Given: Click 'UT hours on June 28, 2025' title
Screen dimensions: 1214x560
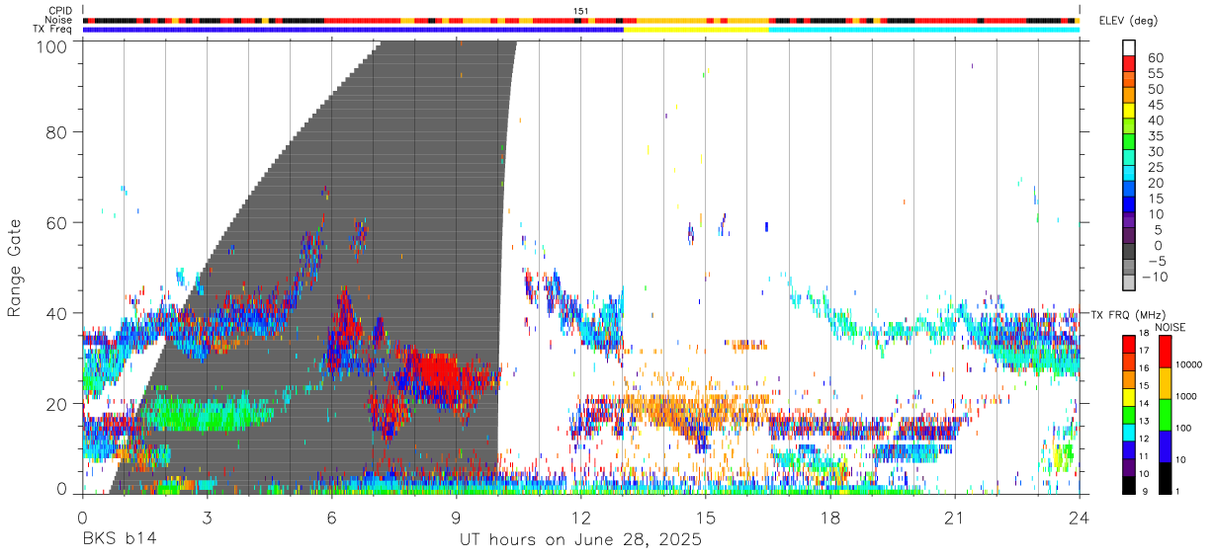Looking at the screenshot, I should point(580,540).
